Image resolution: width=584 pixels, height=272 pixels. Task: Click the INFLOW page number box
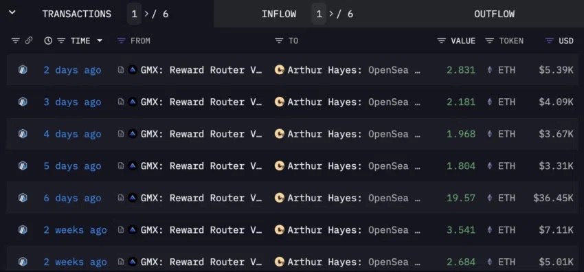[319, 14]
